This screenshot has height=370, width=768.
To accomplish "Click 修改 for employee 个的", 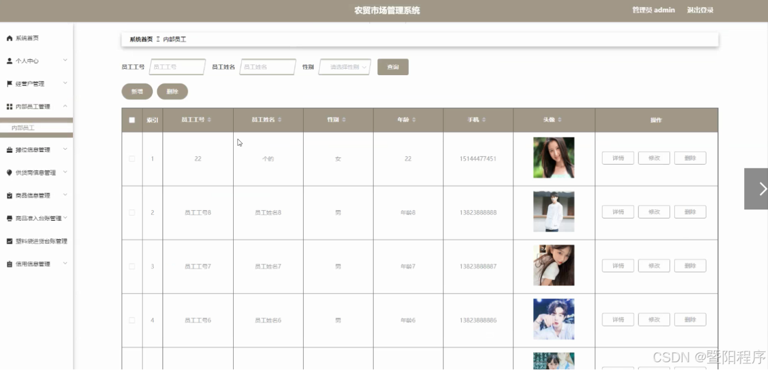I will 654,158.
